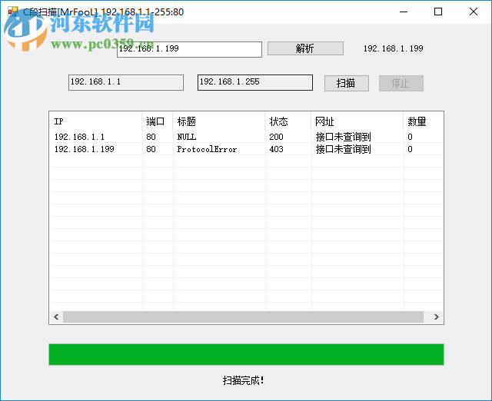Click the left arrow of horizontal scrollbar
492x401 pixels.
56,316
